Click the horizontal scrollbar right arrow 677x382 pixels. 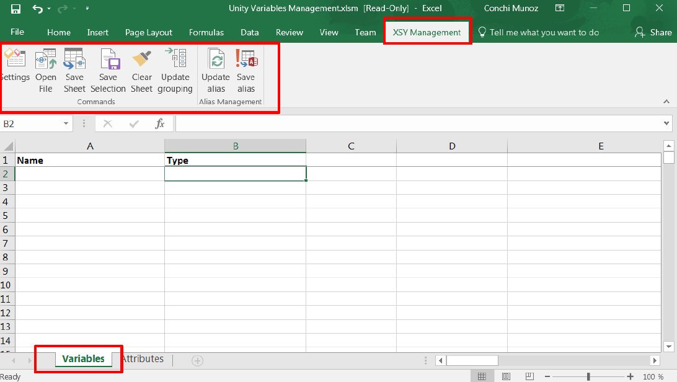[655, 360]
